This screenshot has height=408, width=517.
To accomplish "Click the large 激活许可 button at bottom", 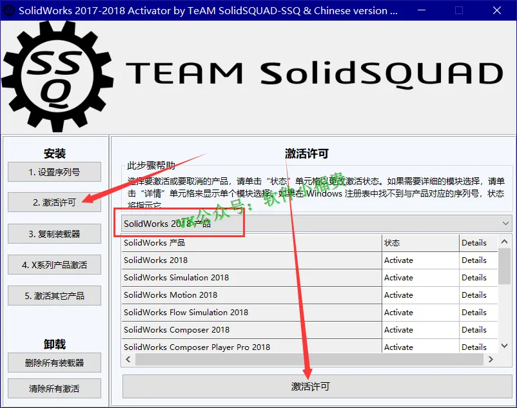I will pos(317,386).
